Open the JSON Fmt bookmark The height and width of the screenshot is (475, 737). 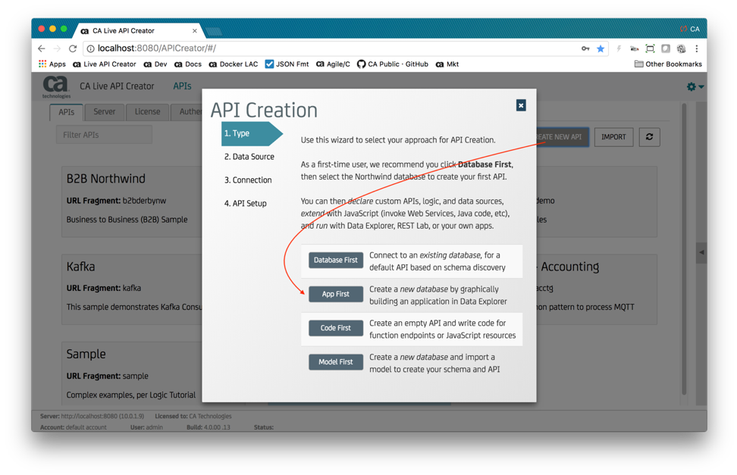(x=287, y=64)
